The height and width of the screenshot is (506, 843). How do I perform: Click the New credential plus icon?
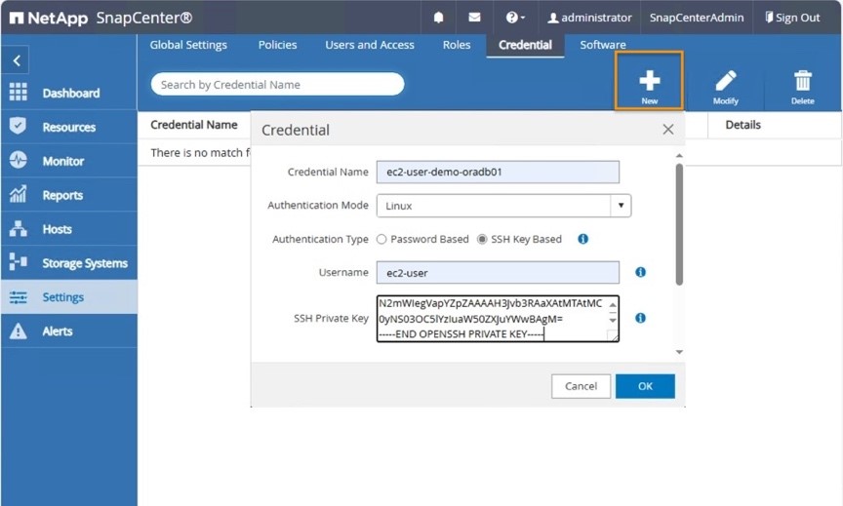click(650, 82)
